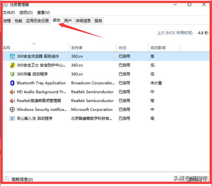Image resolution: width=212 pixels, height=186 pixels.
Task: Click 低 impact in 360安全卫士 row
Action: click(x=152, y=65)
